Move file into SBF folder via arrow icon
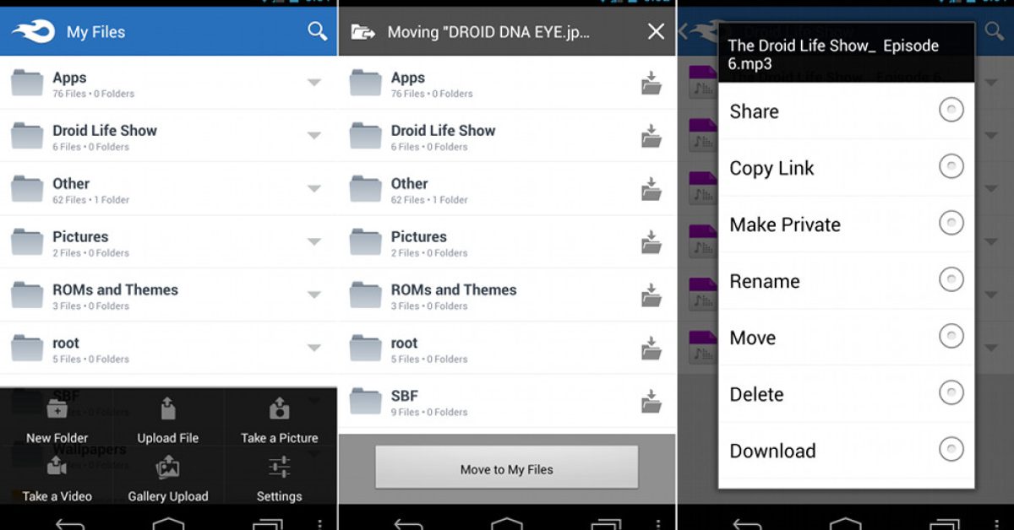Screen dimensions: 1014x530 651,401
